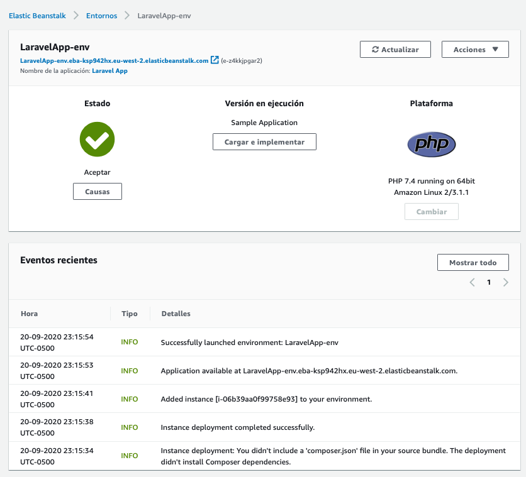Screen dimensions: 526x477
Task: Click the current LaravelApp-env breadcrumb item
Action: coord(164,16)
